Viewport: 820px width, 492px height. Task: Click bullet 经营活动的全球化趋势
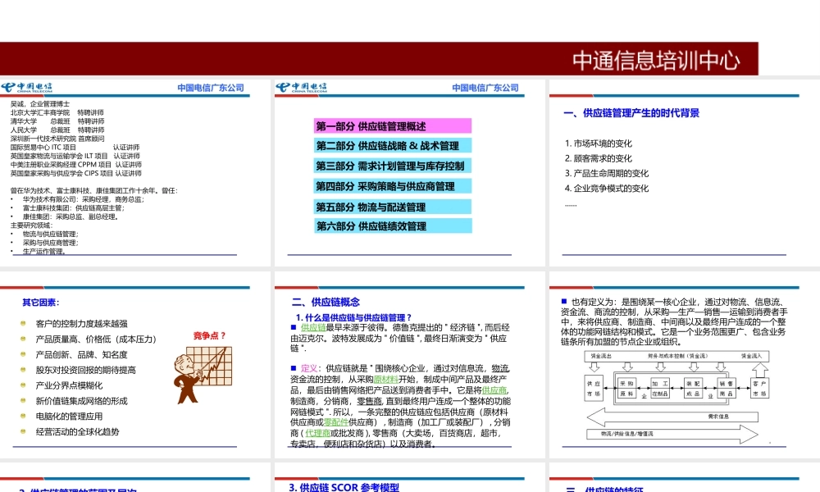tap(77, 431)
